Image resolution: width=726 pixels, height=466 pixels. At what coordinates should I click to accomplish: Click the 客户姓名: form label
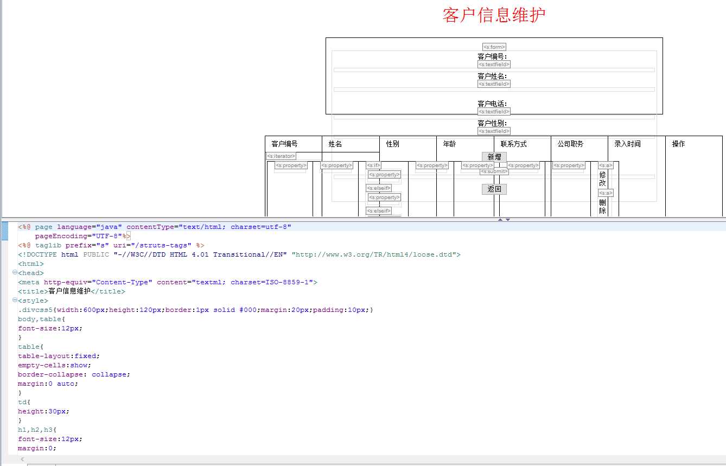492,76
